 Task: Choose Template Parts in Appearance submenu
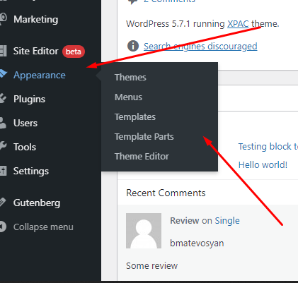pyautogui.click(x=144, y=137)
